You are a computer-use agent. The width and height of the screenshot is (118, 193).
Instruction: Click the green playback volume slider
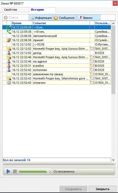pos(35,171)
